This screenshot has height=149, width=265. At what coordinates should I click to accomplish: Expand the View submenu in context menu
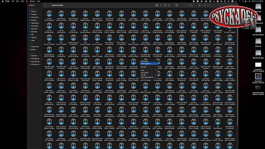[x=149, y=70]
